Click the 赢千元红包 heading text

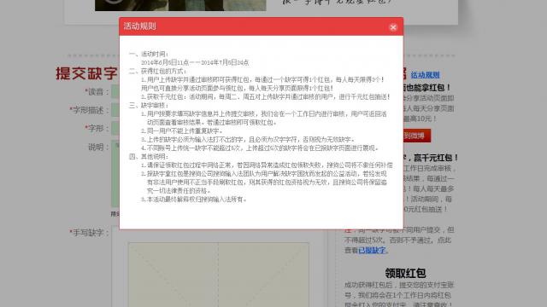[435, 158]
